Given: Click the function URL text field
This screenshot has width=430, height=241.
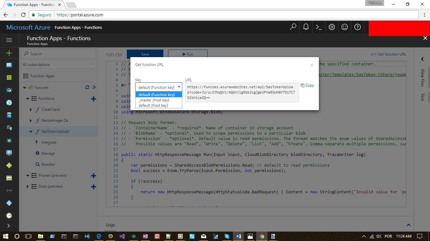Looking at the screenshot, I should click(242, 93).
